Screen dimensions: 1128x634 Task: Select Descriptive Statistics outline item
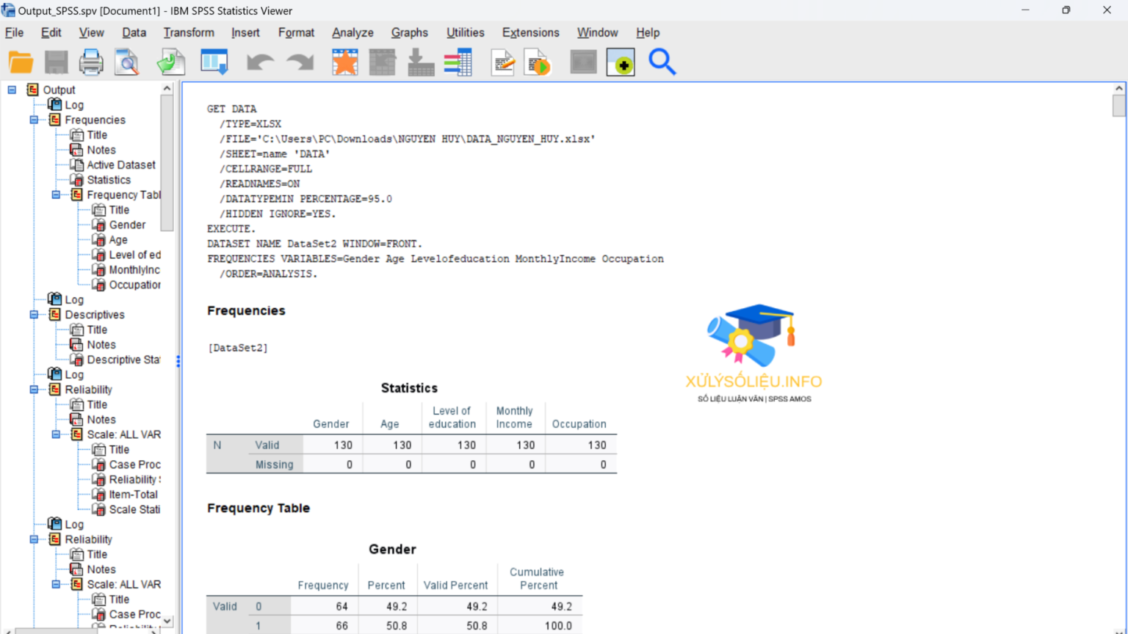click(x=123, y=360)
